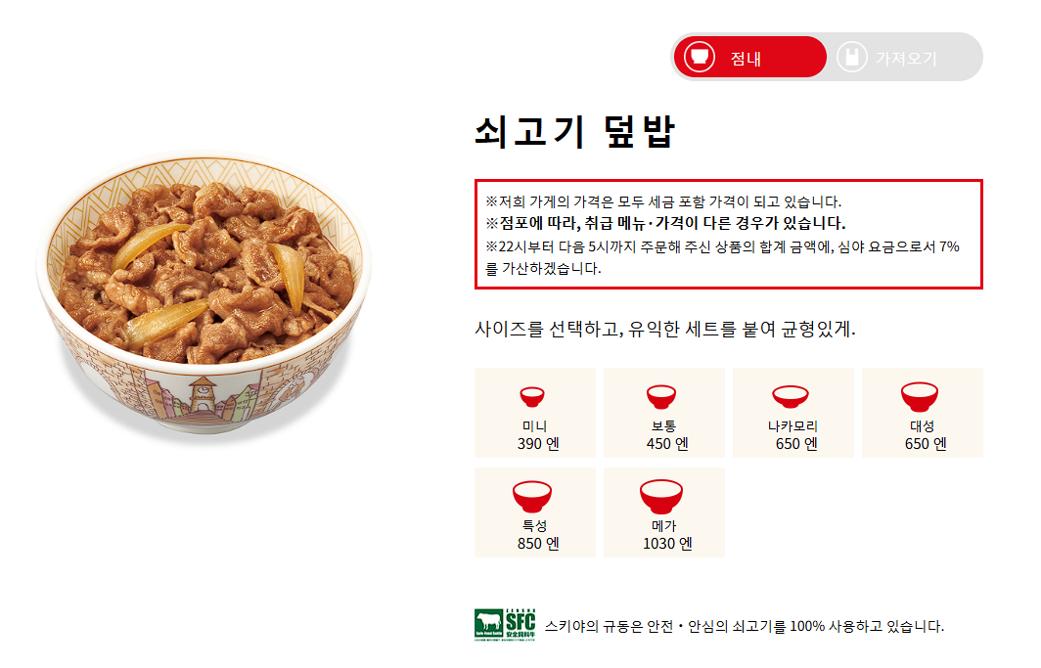Choose the 보통 450 엔 option
Image resolution: width=1041 pixels, height=668 pixels.
[x=664, y=413]
